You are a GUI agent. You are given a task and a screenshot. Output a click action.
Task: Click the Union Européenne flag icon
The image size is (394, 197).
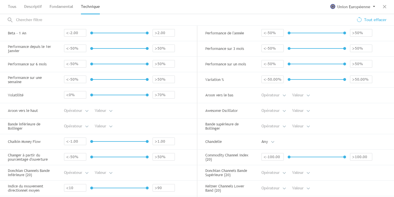tap(333, 6)
